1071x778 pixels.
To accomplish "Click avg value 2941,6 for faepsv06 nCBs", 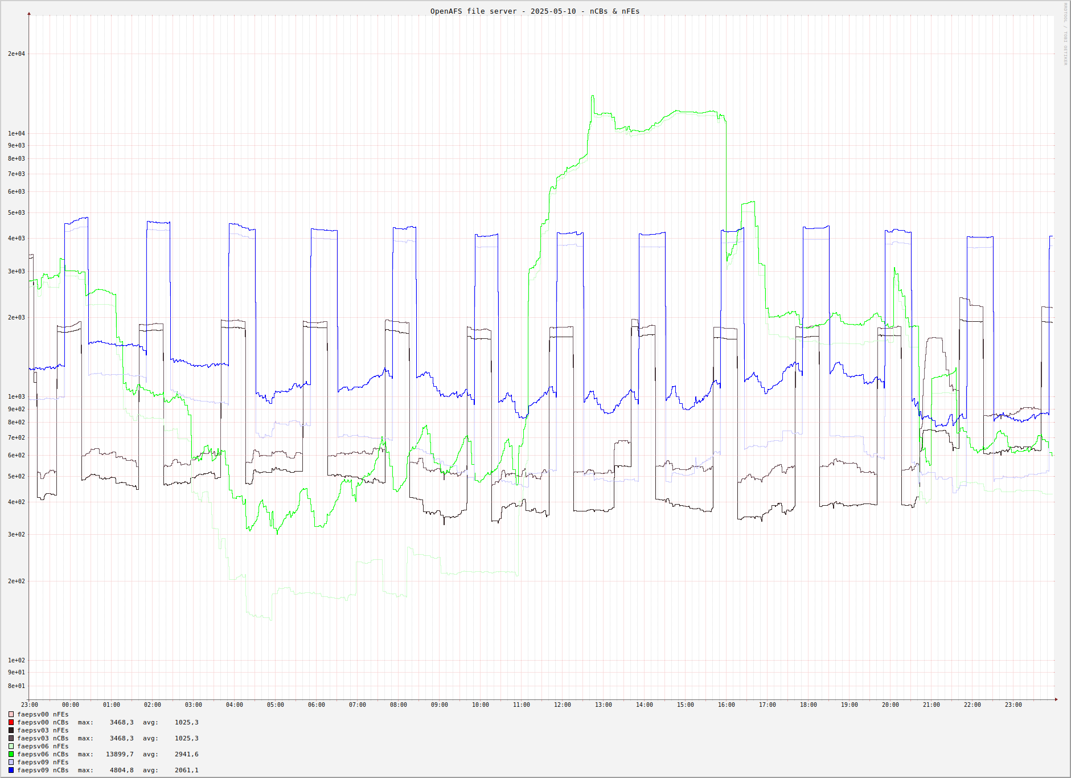I will click(x=187, y=754).
